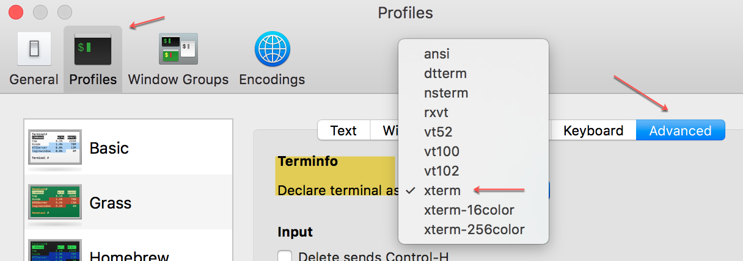Select nsterm menu entry
The image size is (743, 261).
click(x=446, y=93)
